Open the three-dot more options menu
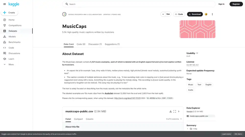 pyautogui.click(x=212, y=14)
